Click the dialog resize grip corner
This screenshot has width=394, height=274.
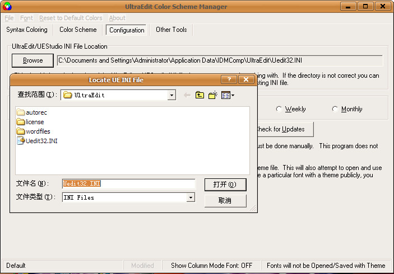(x=253, y=208)
